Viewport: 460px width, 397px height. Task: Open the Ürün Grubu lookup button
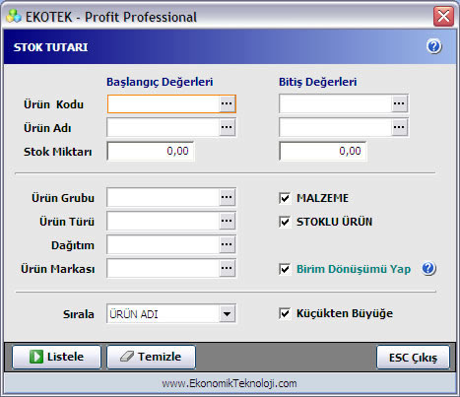[x=227, y=197]
